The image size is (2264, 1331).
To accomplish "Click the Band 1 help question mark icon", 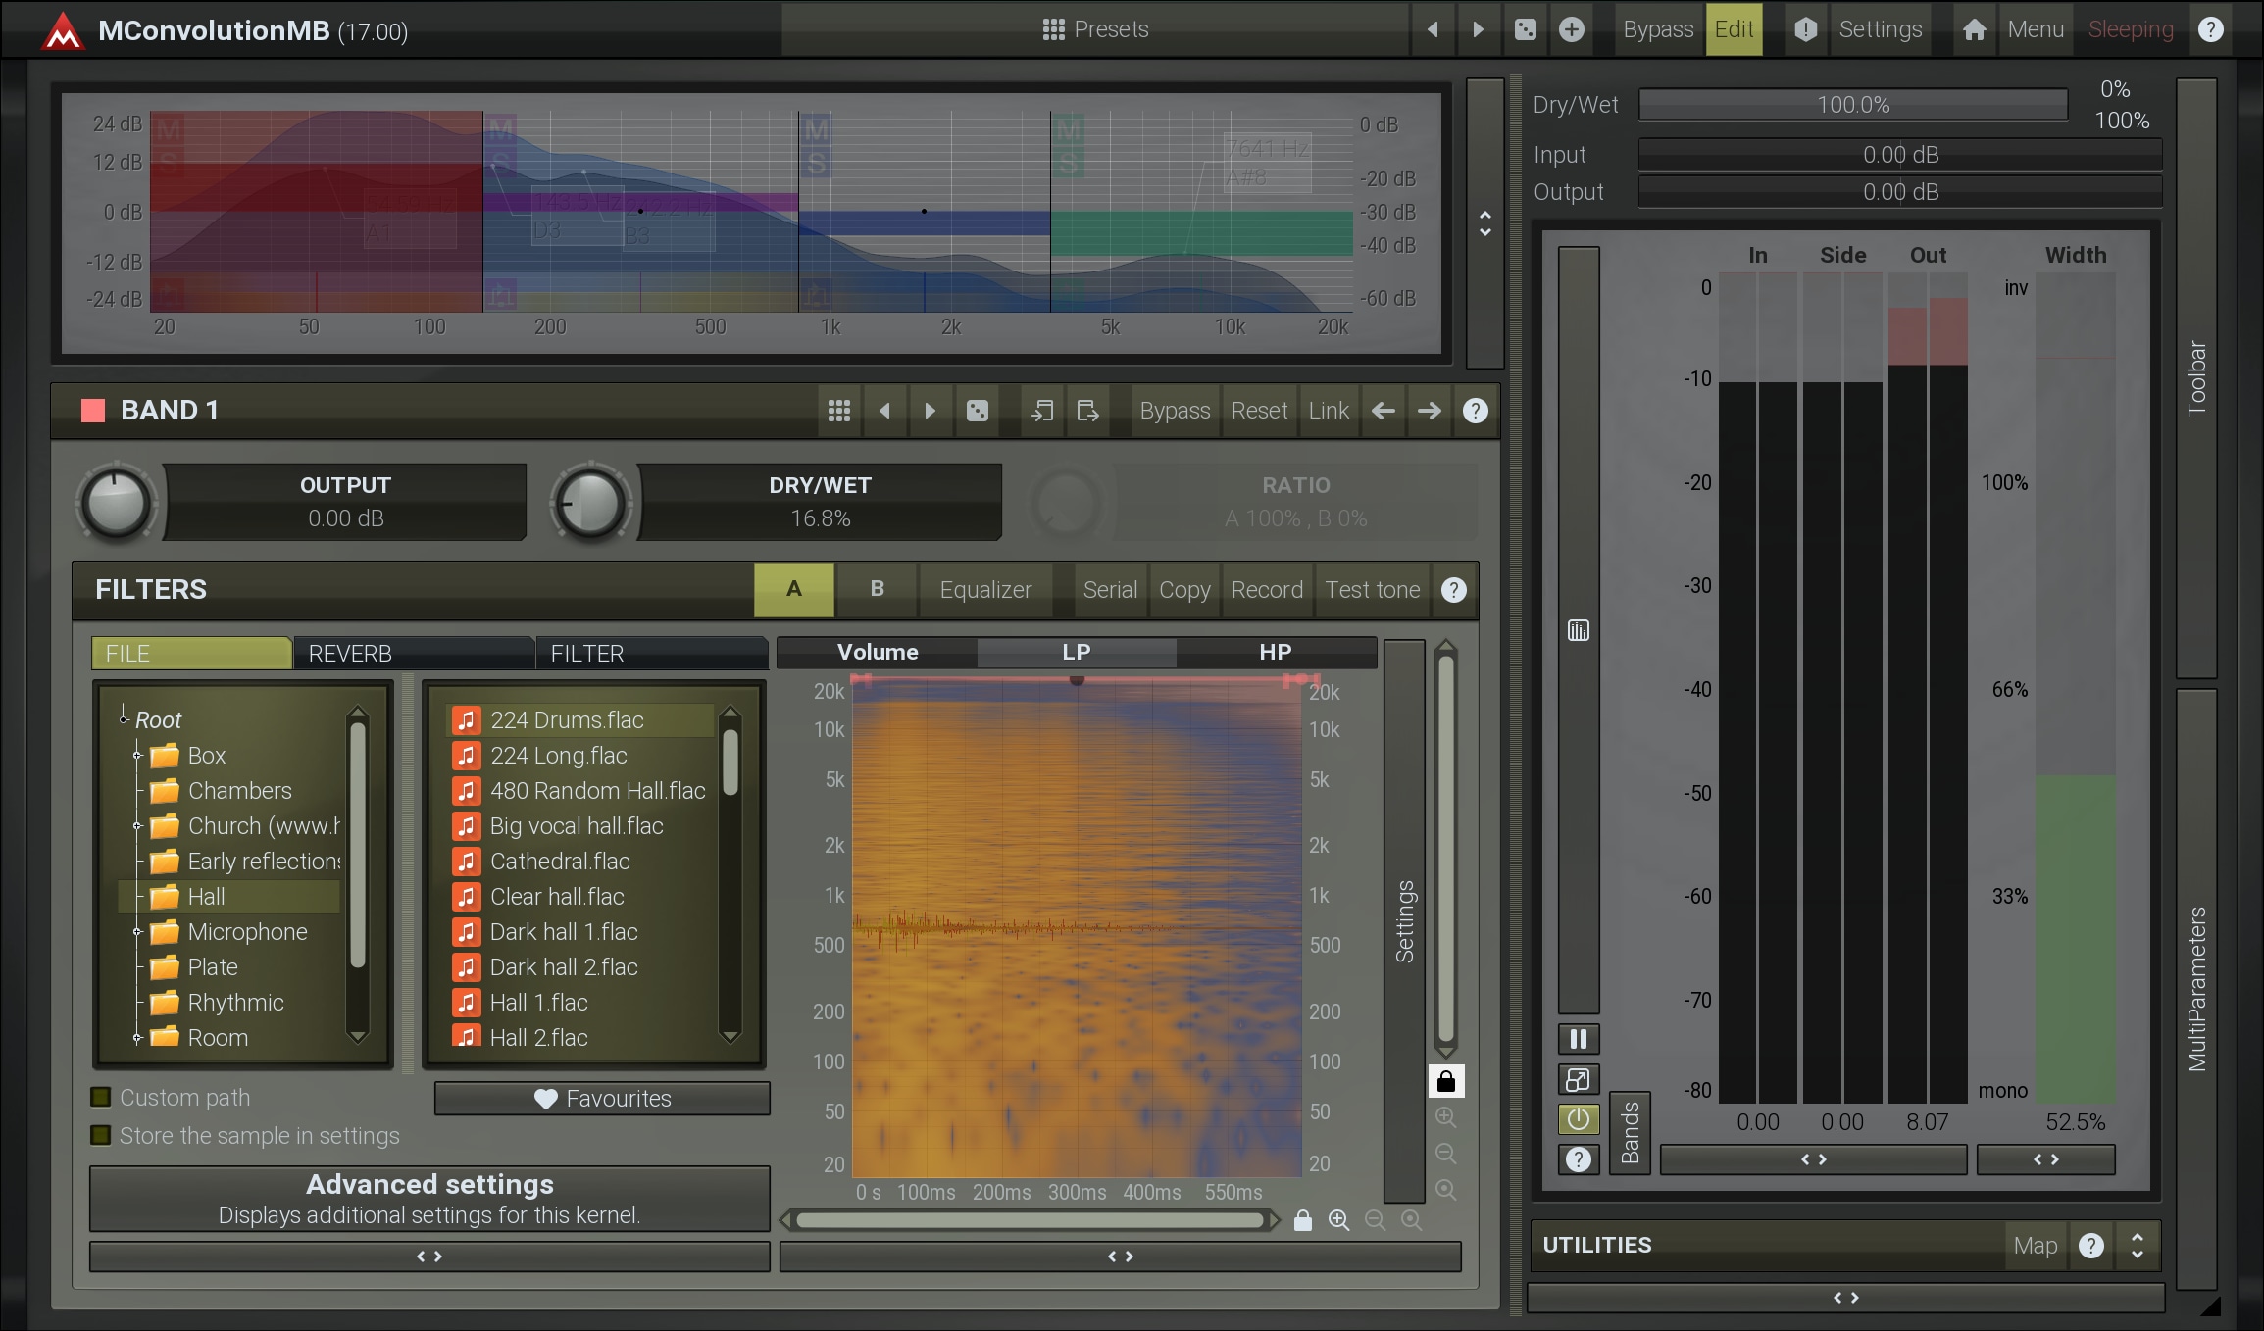I will (1475, 411).
